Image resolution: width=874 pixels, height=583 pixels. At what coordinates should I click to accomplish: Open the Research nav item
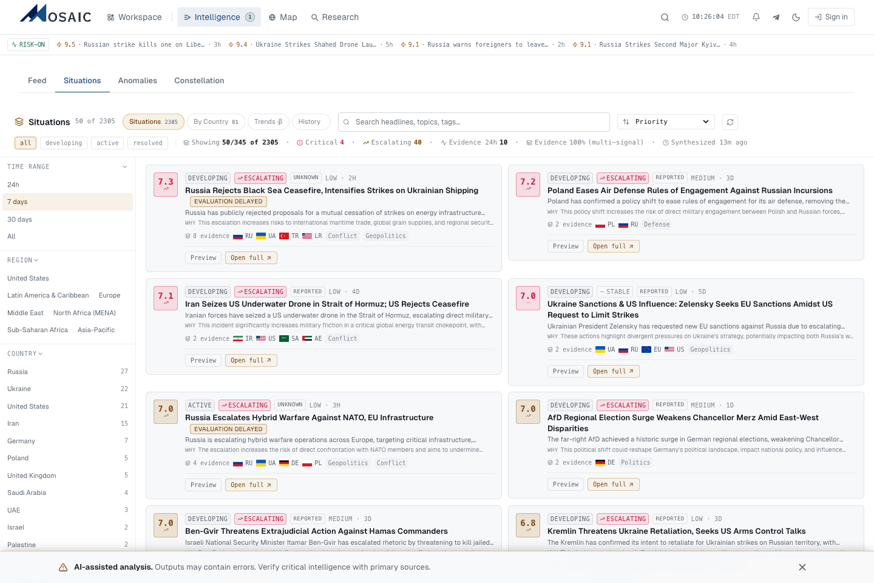coord(335,17)
